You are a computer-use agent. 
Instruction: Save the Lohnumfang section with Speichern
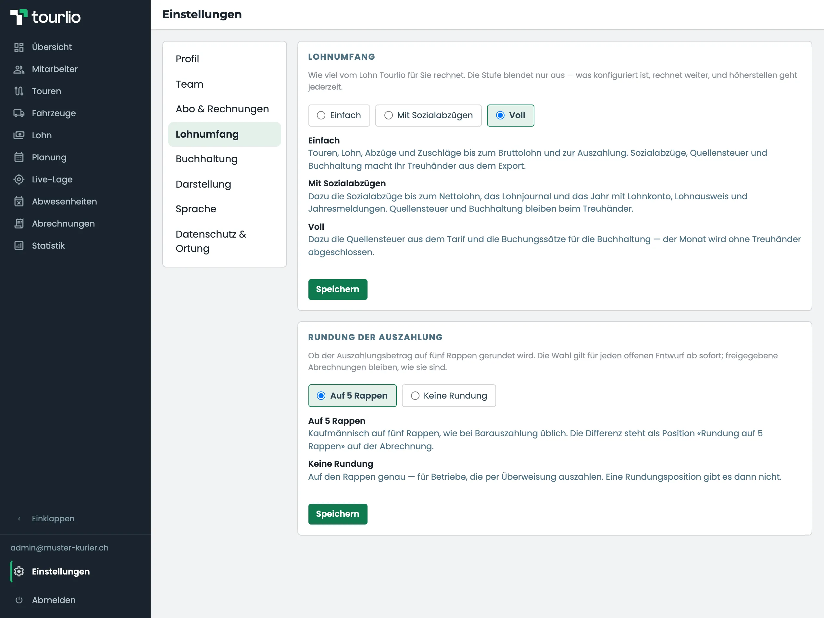[x=338, y=290]
